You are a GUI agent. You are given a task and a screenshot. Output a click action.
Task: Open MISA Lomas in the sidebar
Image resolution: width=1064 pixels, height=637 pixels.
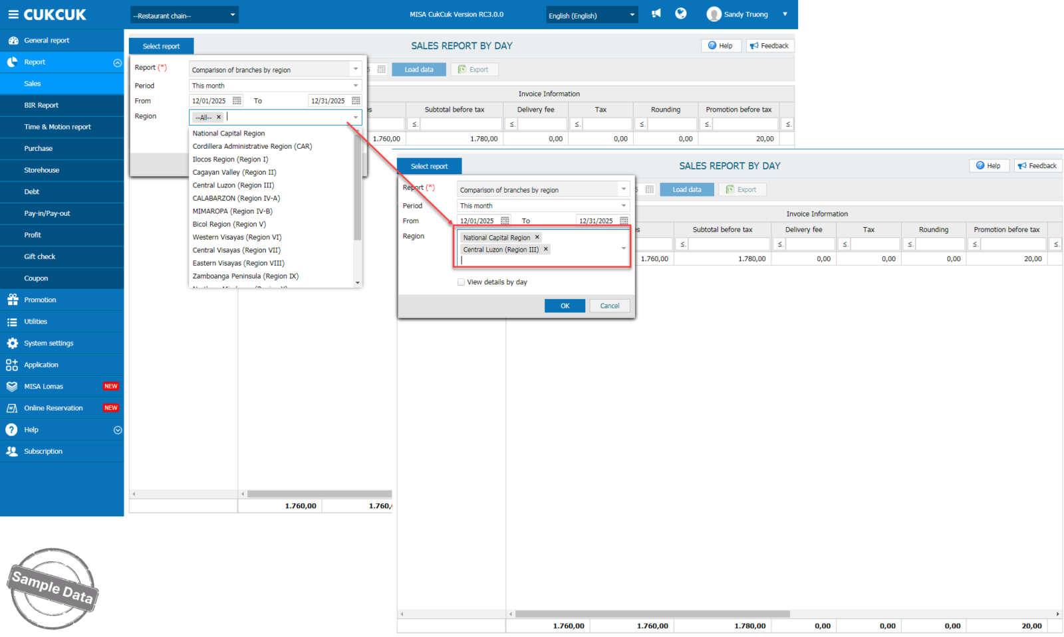[43, 387]
